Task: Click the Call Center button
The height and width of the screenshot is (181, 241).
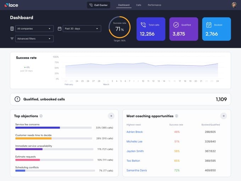Action: click(99, 5)
